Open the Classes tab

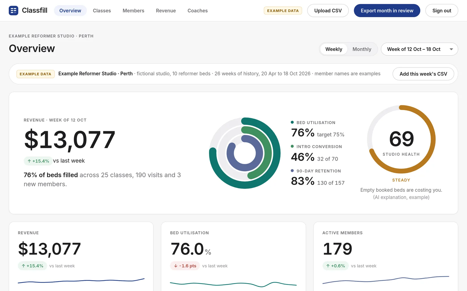102,10
